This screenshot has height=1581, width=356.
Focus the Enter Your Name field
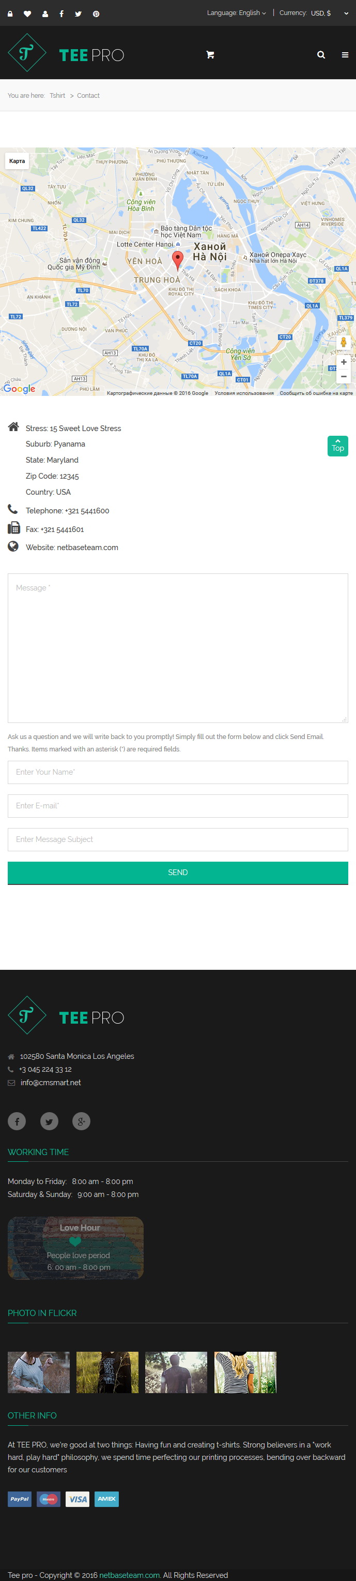[178, 772]
